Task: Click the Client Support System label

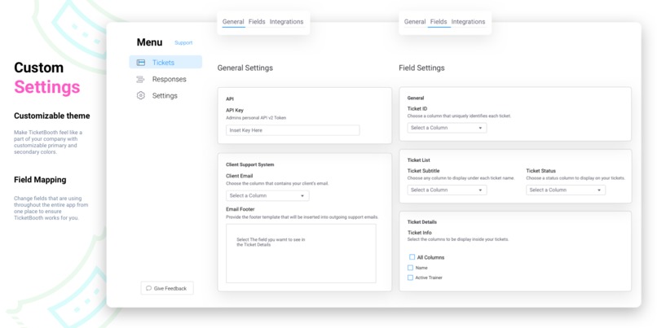Action: (249, 165)
